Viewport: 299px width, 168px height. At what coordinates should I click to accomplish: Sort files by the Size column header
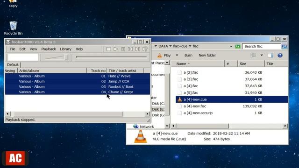pos(251,63)
